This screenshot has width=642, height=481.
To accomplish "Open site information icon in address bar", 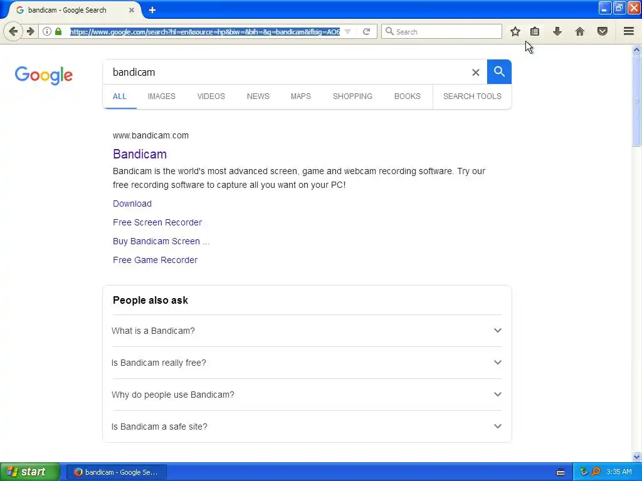I will [x=47, y=31].
